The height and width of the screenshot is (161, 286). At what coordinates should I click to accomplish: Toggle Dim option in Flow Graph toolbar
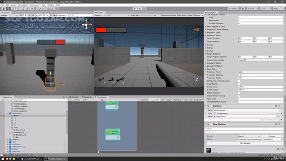click(158, 100)
